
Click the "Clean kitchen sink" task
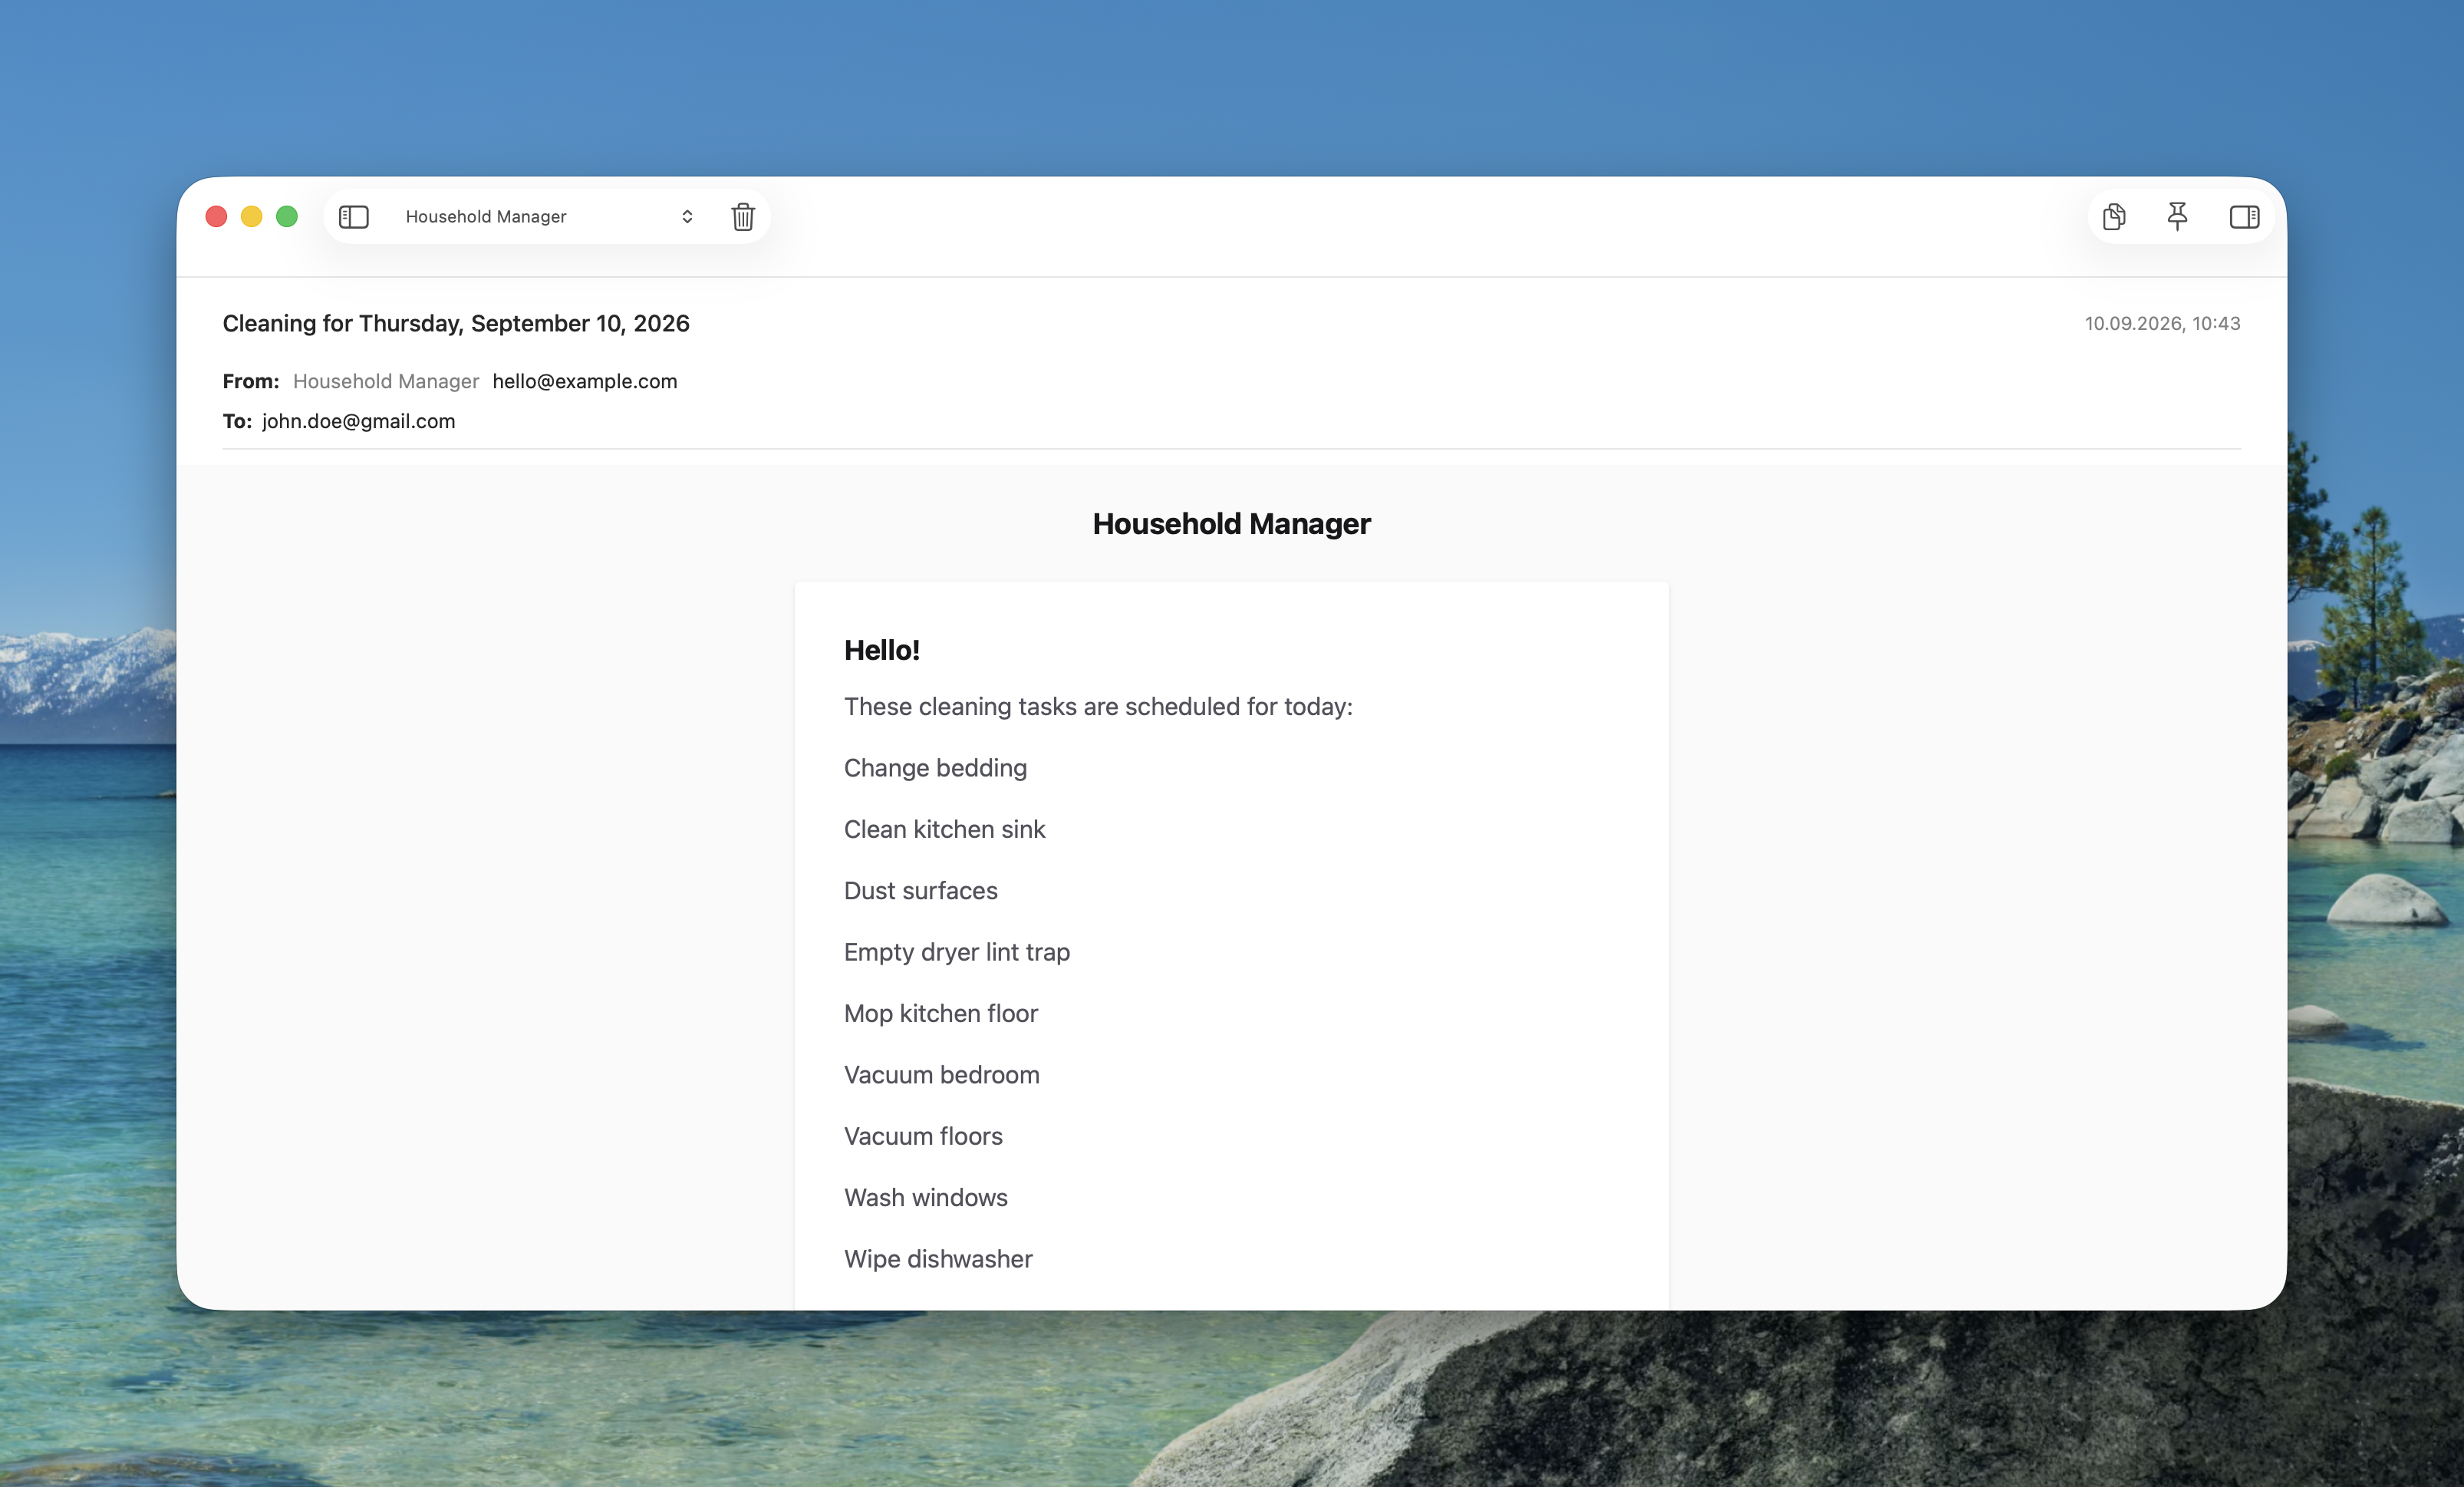point(944,829)
